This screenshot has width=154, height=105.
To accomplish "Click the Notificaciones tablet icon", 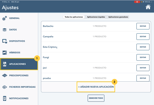I will [x=5, y=98].
